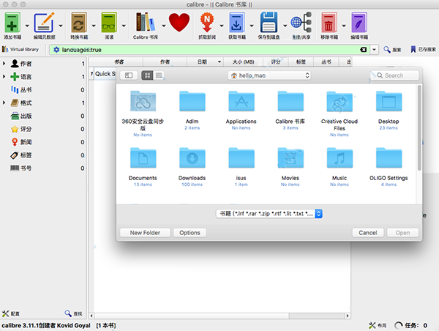
Task: Click the Save to disk floppy icon
Action: [269, 26]
